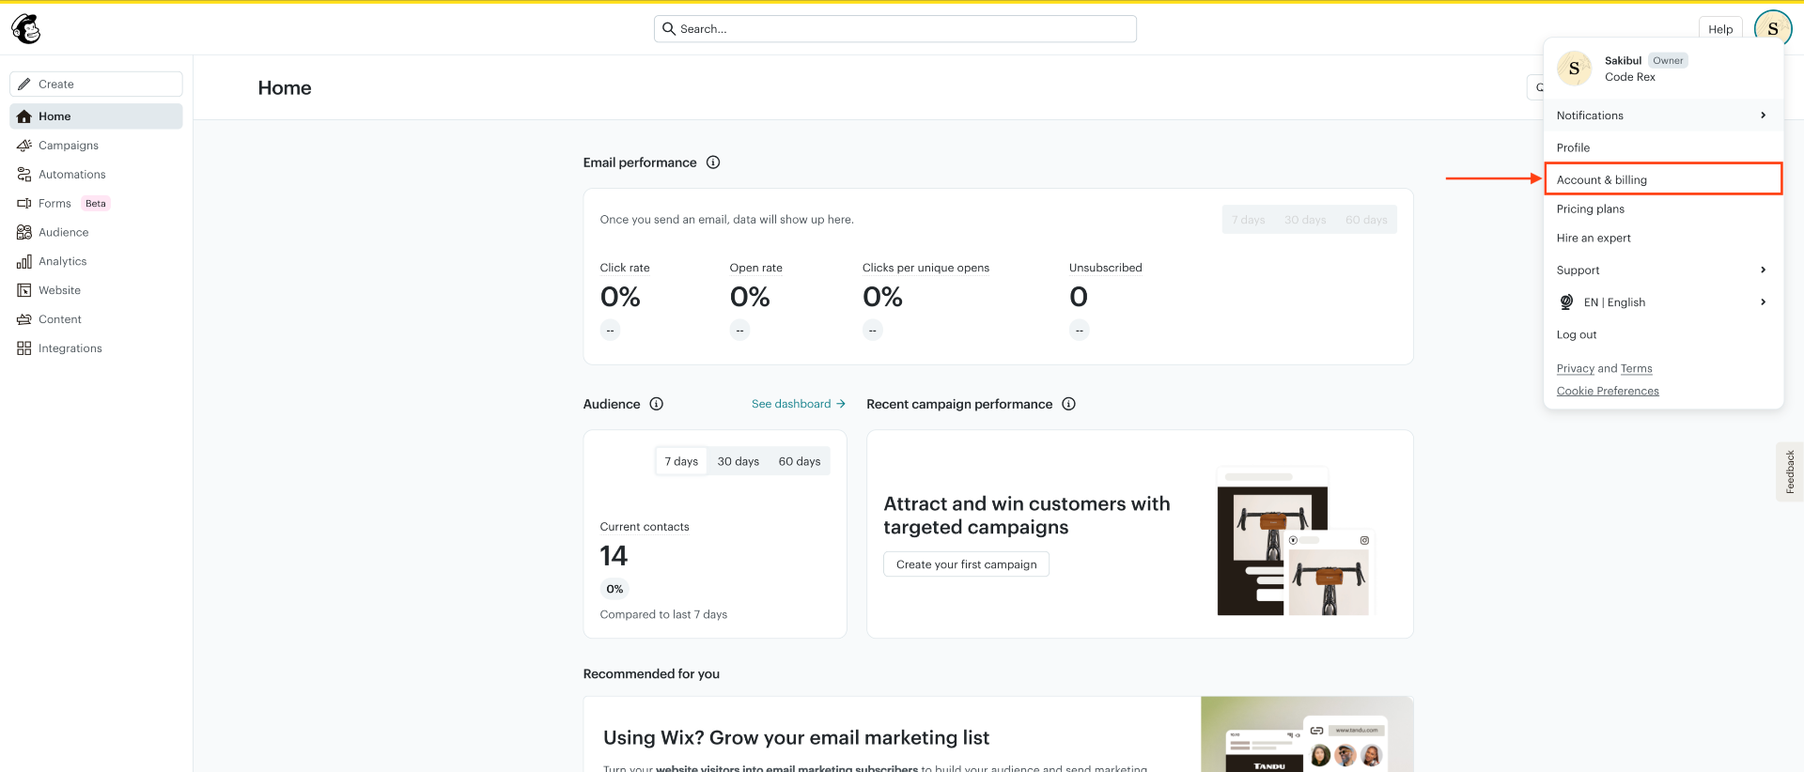
Task: Open the Support menu item
Action: point(1663,270)
